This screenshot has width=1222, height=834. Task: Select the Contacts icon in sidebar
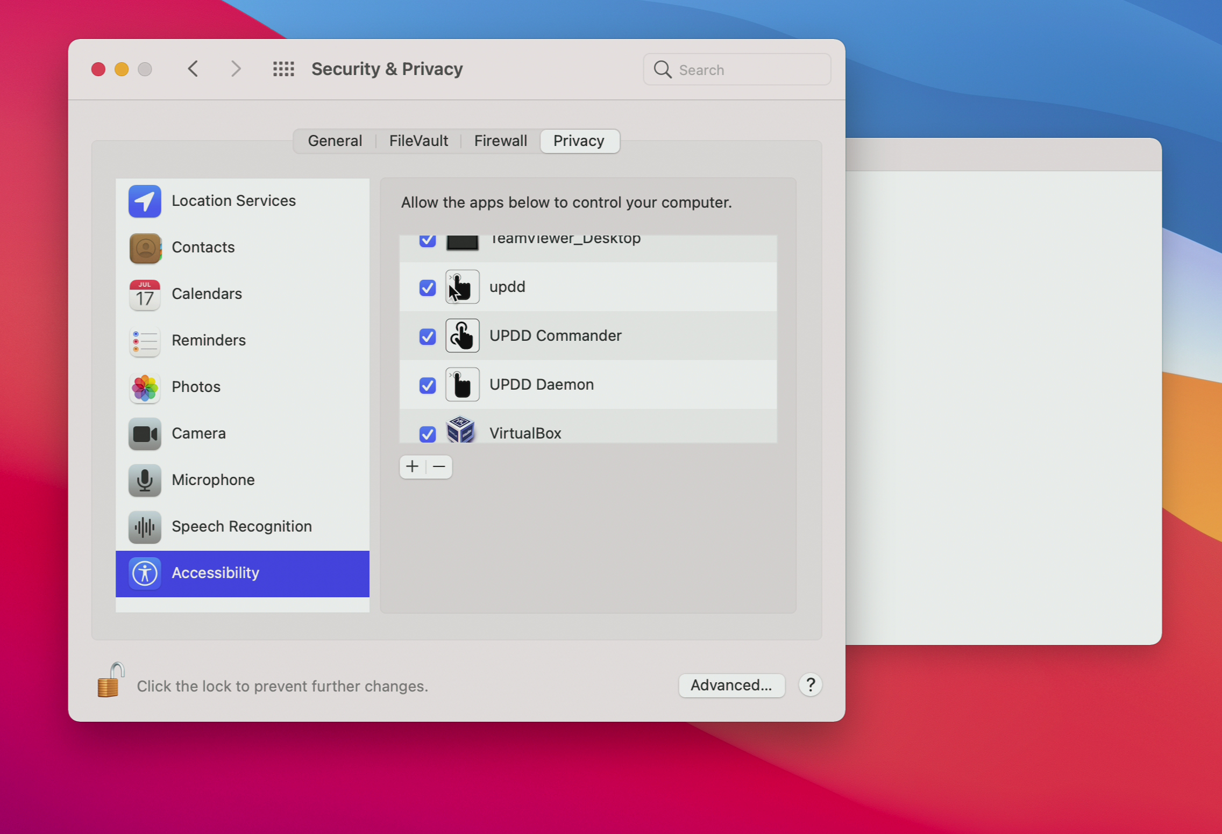[x=144, y=248]
